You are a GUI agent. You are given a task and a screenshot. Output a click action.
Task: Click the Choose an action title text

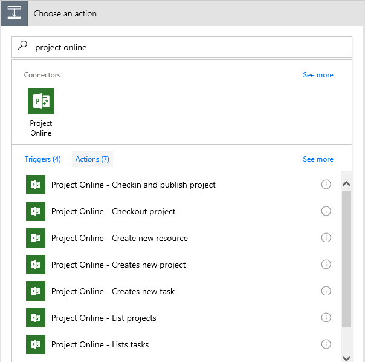[65, 13]
